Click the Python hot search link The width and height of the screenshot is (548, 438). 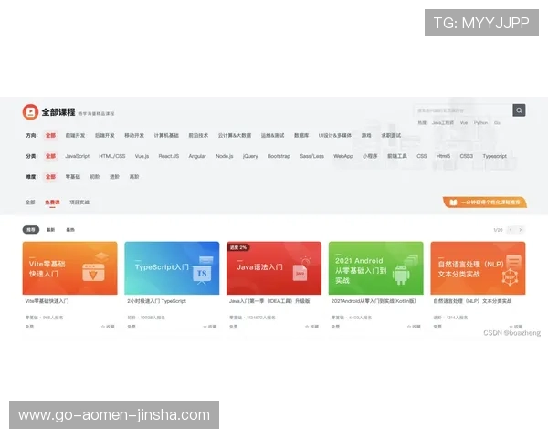pyautogui.click(x=480, y=122)
